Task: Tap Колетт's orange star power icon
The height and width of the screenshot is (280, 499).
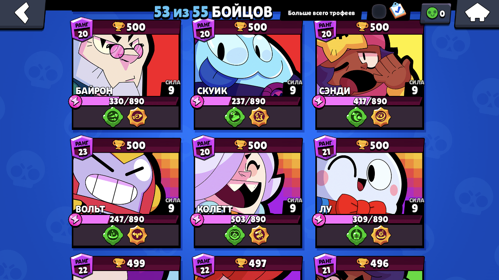Action: tap(259, 235)
